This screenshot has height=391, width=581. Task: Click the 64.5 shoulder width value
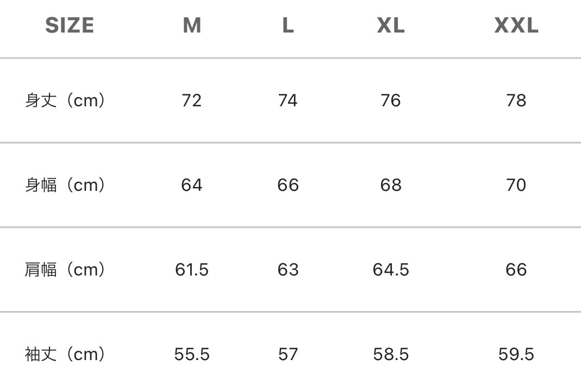391,270
